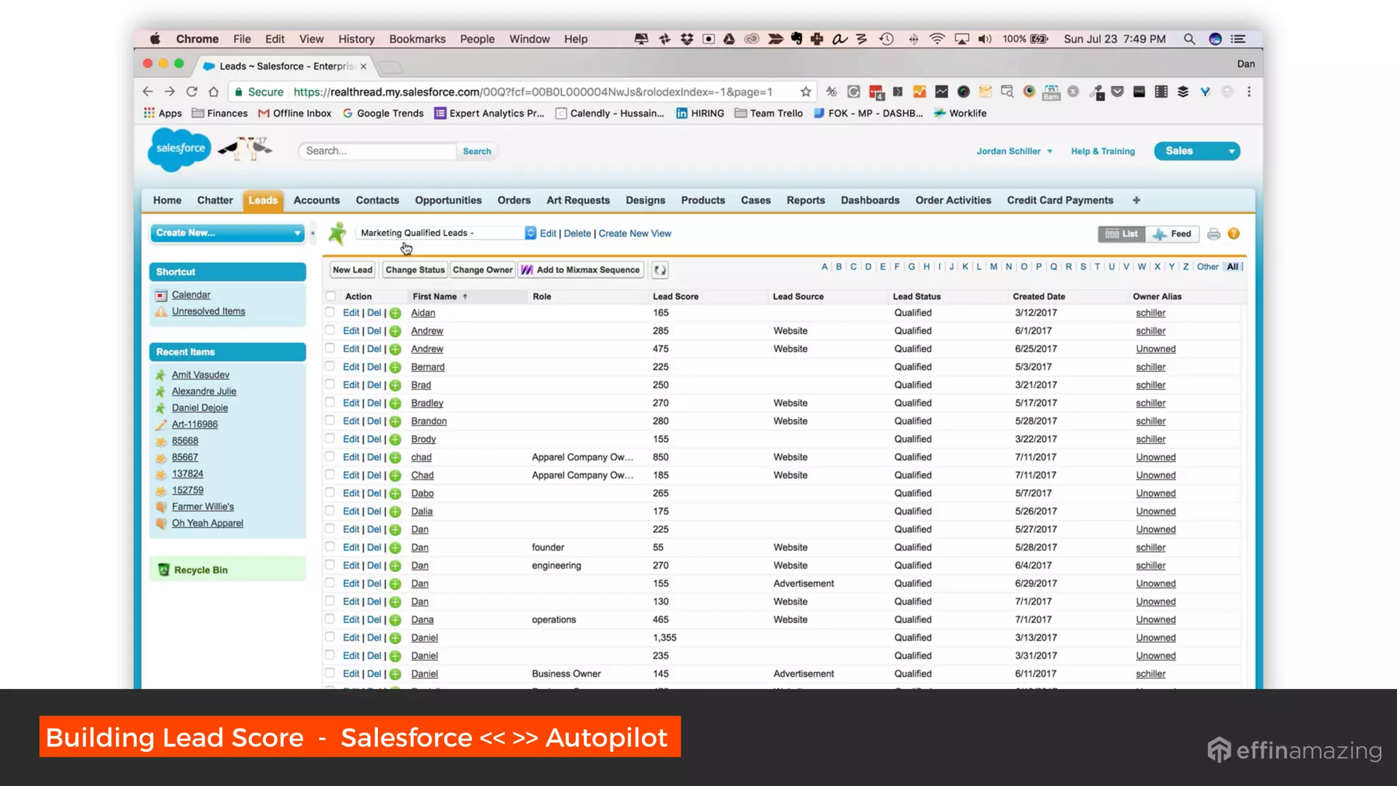Toggle the select-all checkbox in header

coord(331,296)
